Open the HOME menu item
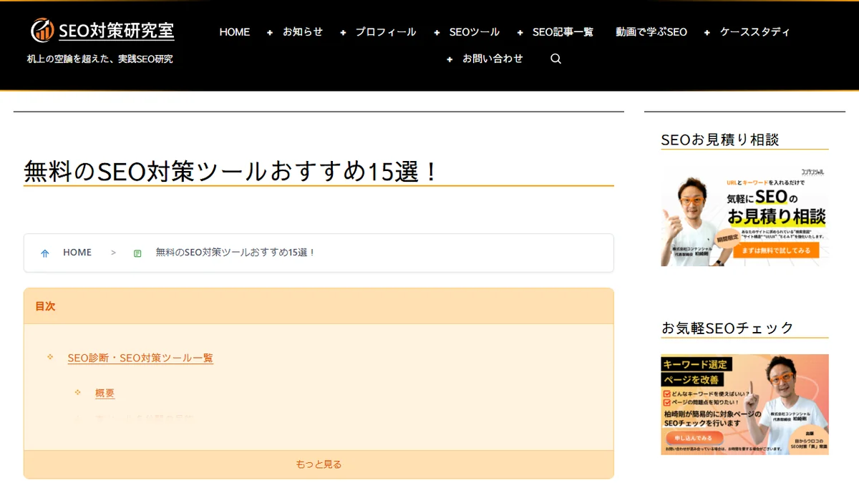This screenshot has width=859, height=483. [235, 31]
